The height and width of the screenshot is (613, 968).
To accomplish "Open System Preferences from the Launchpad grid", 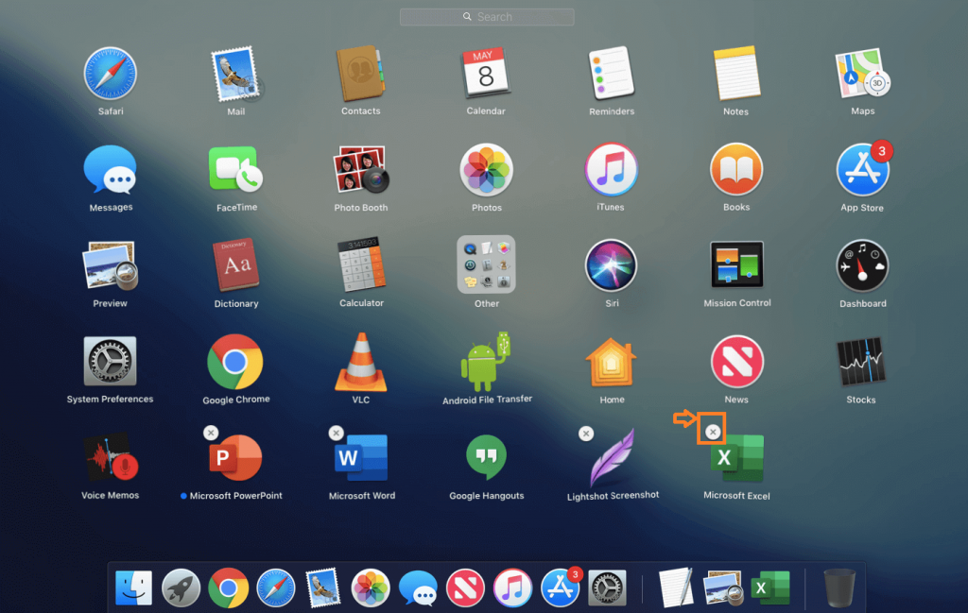I will tap(110, 362).
